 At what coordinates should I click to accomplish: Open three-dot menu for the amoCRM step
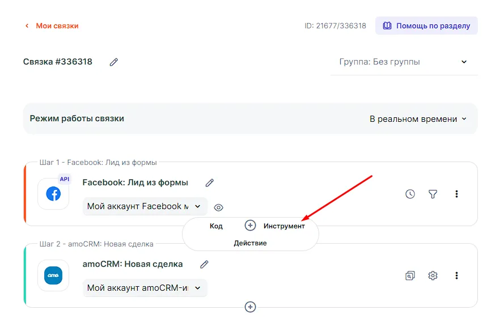tap(456, 275)
